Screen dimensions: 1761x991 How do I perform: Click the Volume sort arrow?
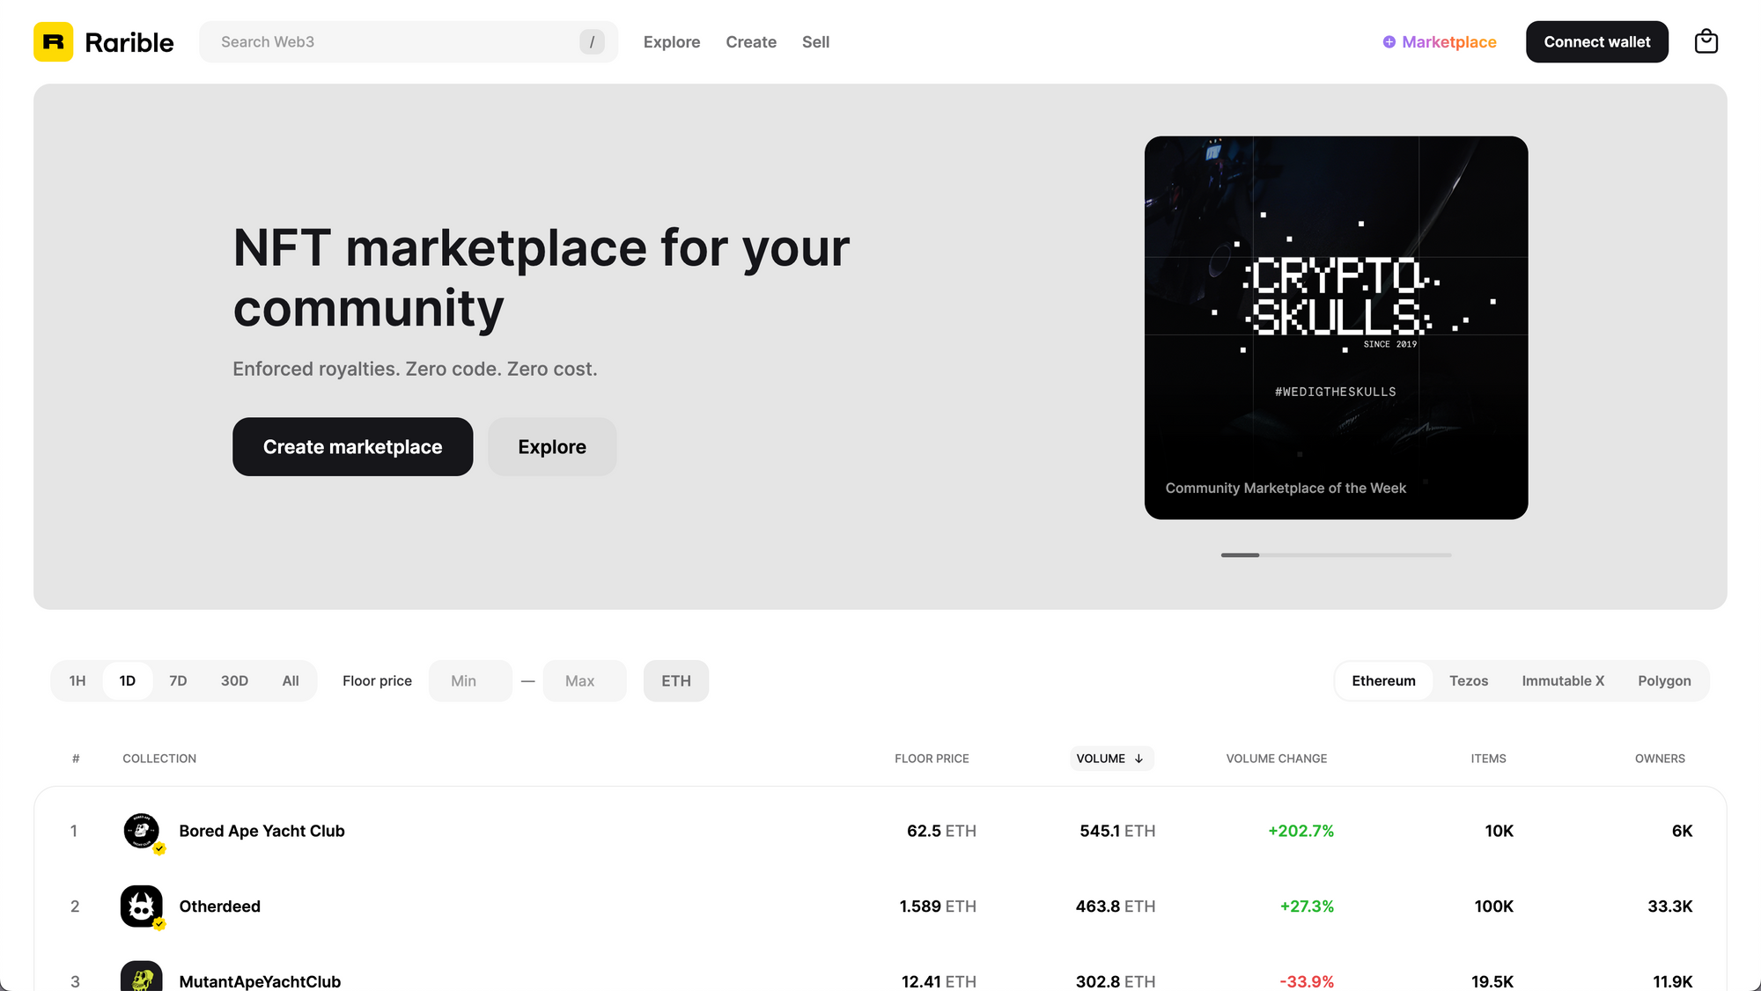click(x=1138, y=759)
